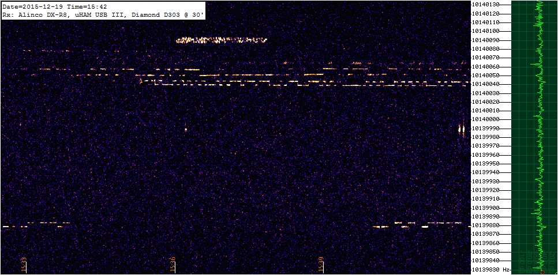This screenshot has height=275, width=558.
Task: Click the 10140030 frequency label
Action: pos(486,93)
